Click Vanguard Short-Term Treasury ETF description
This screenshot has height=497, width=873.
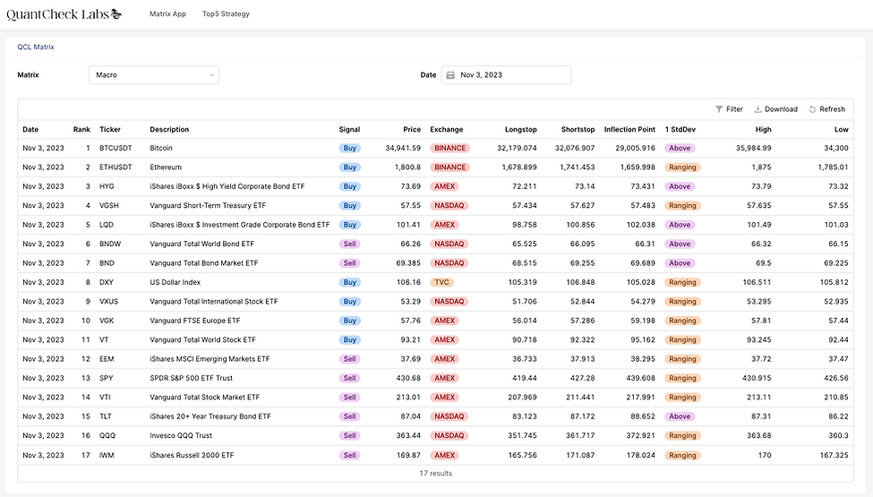(x=208, y=205)
